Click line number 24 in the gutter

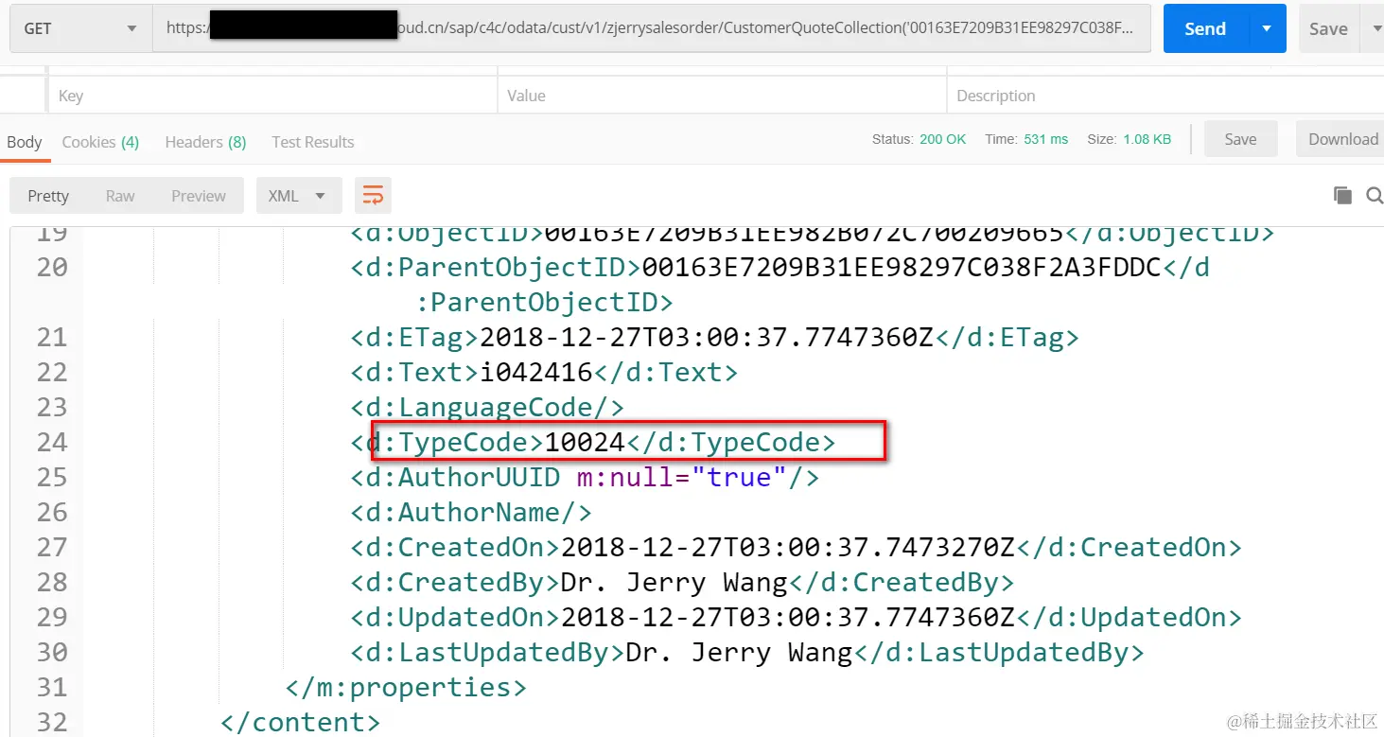(x=52, y=442)
